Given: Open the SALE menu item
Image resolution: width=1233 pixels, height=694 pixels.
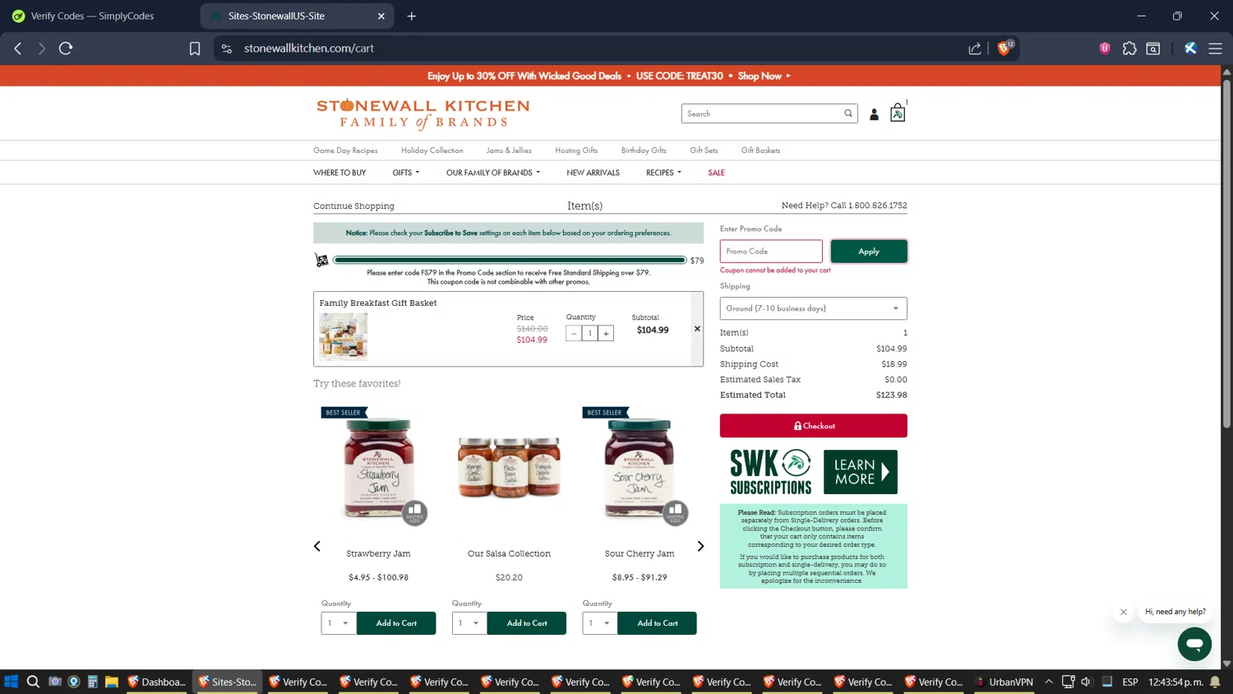Looking at the screenshot, I should coord(716,173).
